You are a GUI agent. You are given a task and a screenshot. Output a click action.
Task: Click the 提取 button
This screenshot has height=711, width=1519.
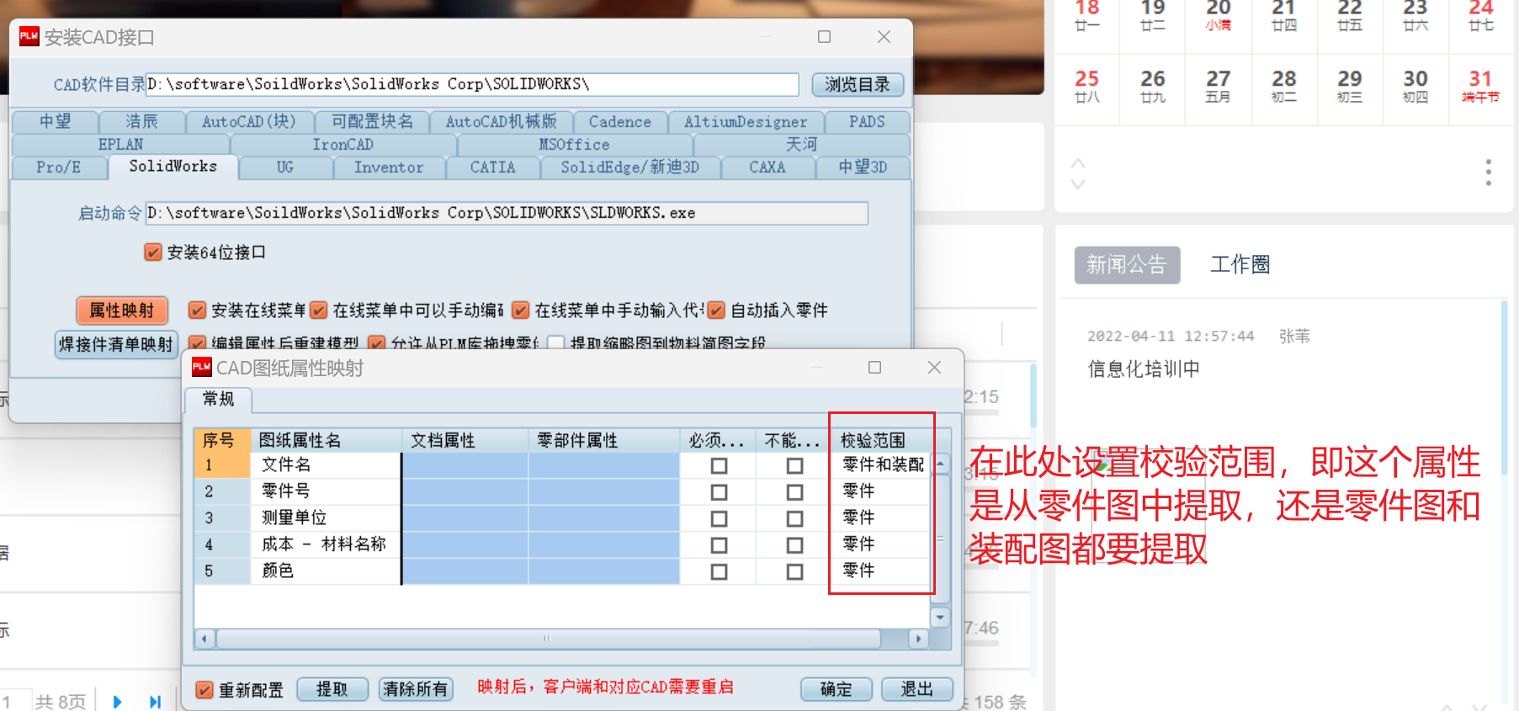(x=332, y=690)
